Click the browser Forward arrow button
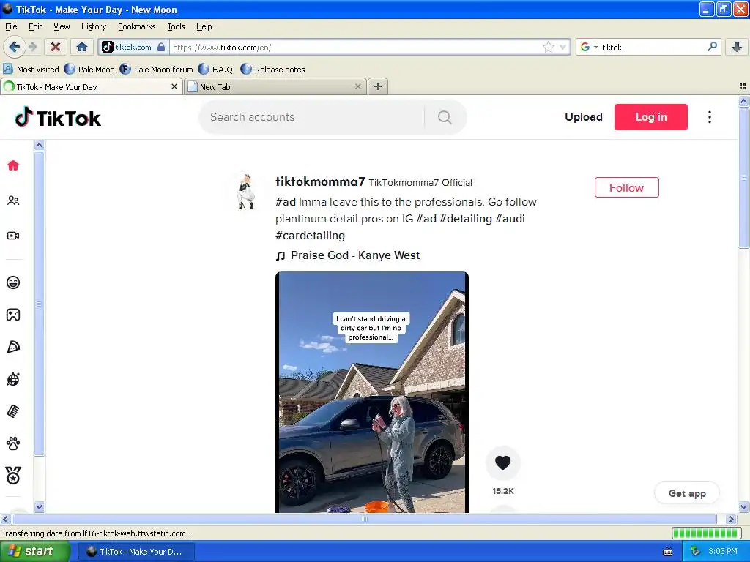Screen dimensions: 750x562 coord(32,47)
